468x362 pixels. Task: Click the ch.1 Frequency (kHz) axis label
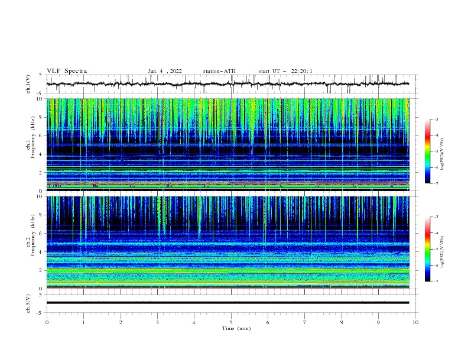31,137
